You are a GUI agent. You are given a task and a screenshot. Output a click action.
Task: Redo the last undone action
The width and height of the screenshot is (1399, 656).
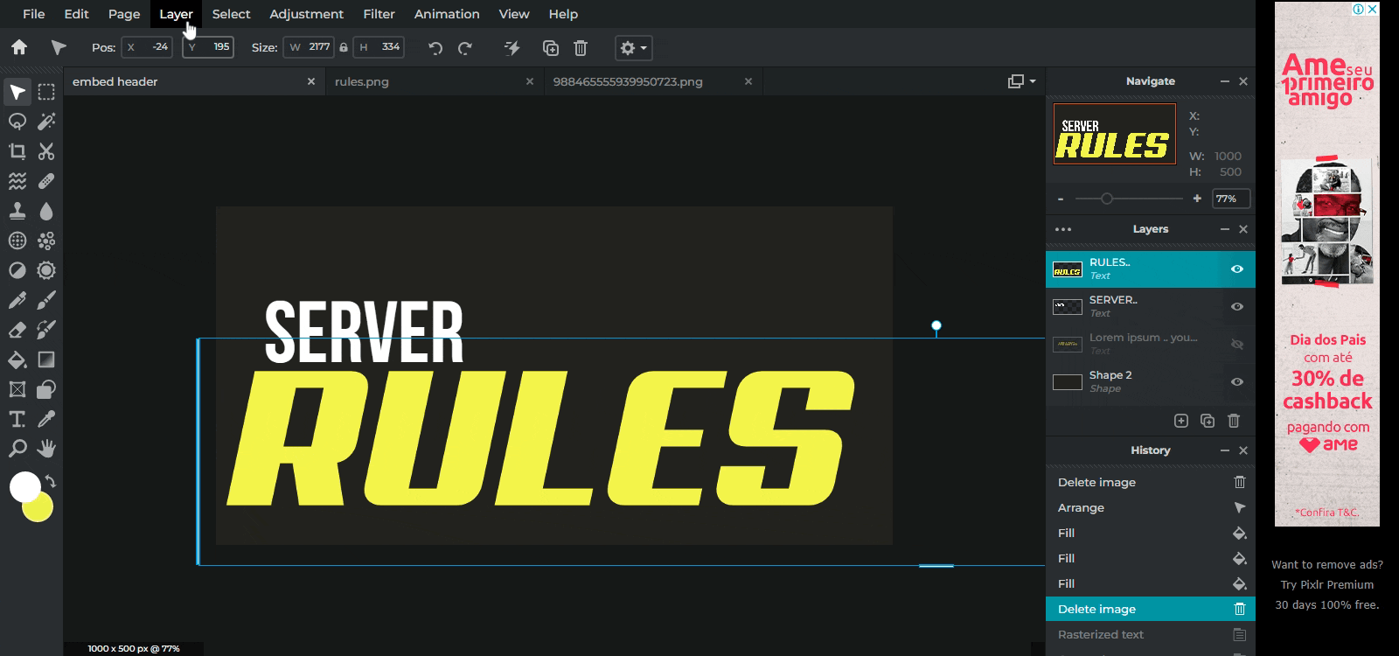pos(465,48)
